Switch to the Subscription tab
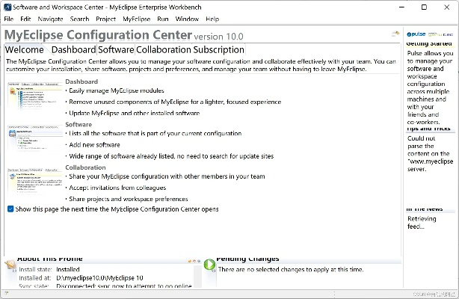This screenshot has width=459, height=299. point(219,49)
